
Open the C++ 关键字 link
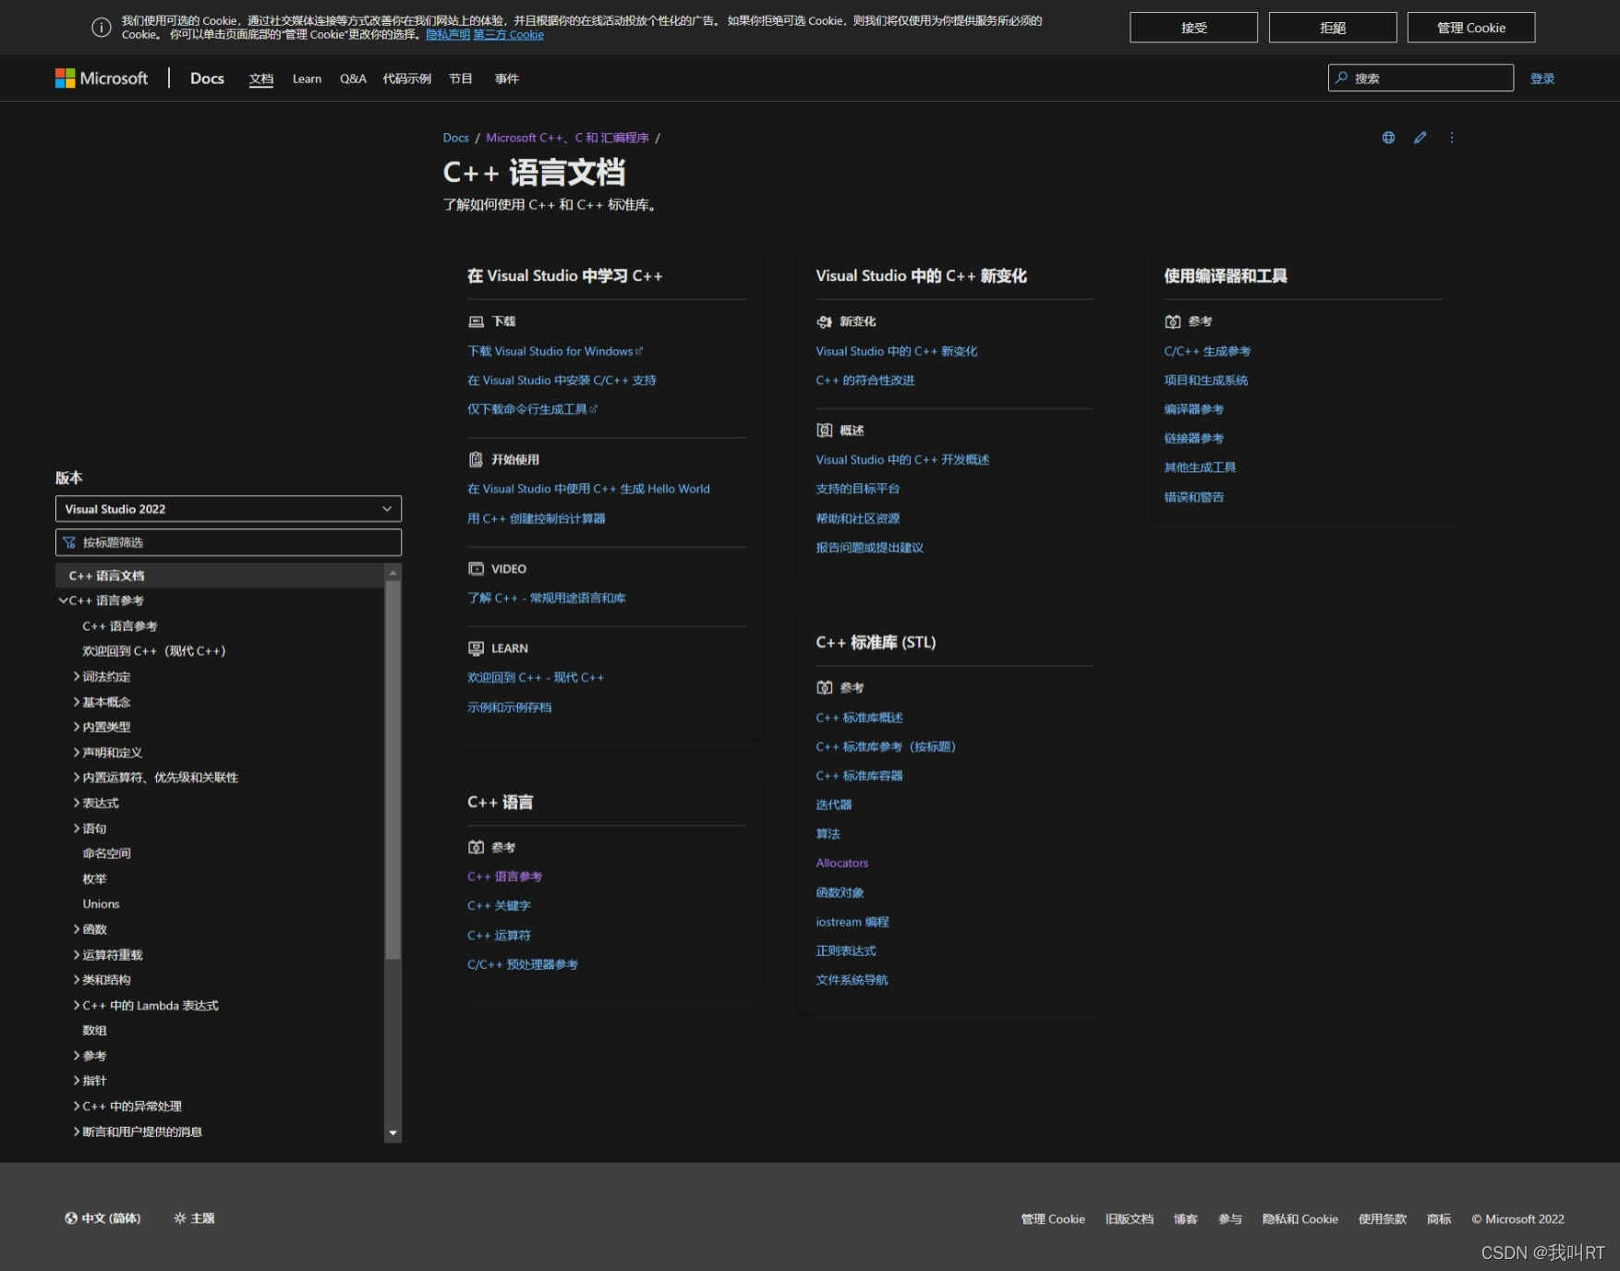point(499,906)
